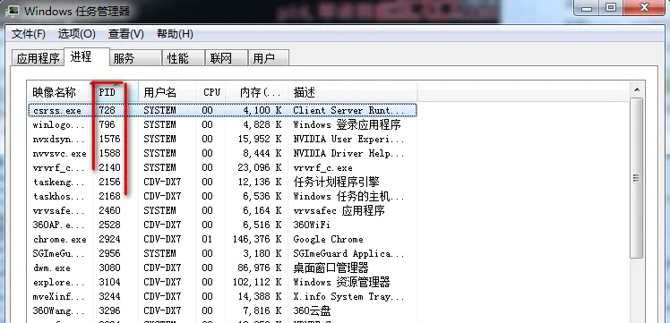Click description Google Chrome

pos(328,239)
